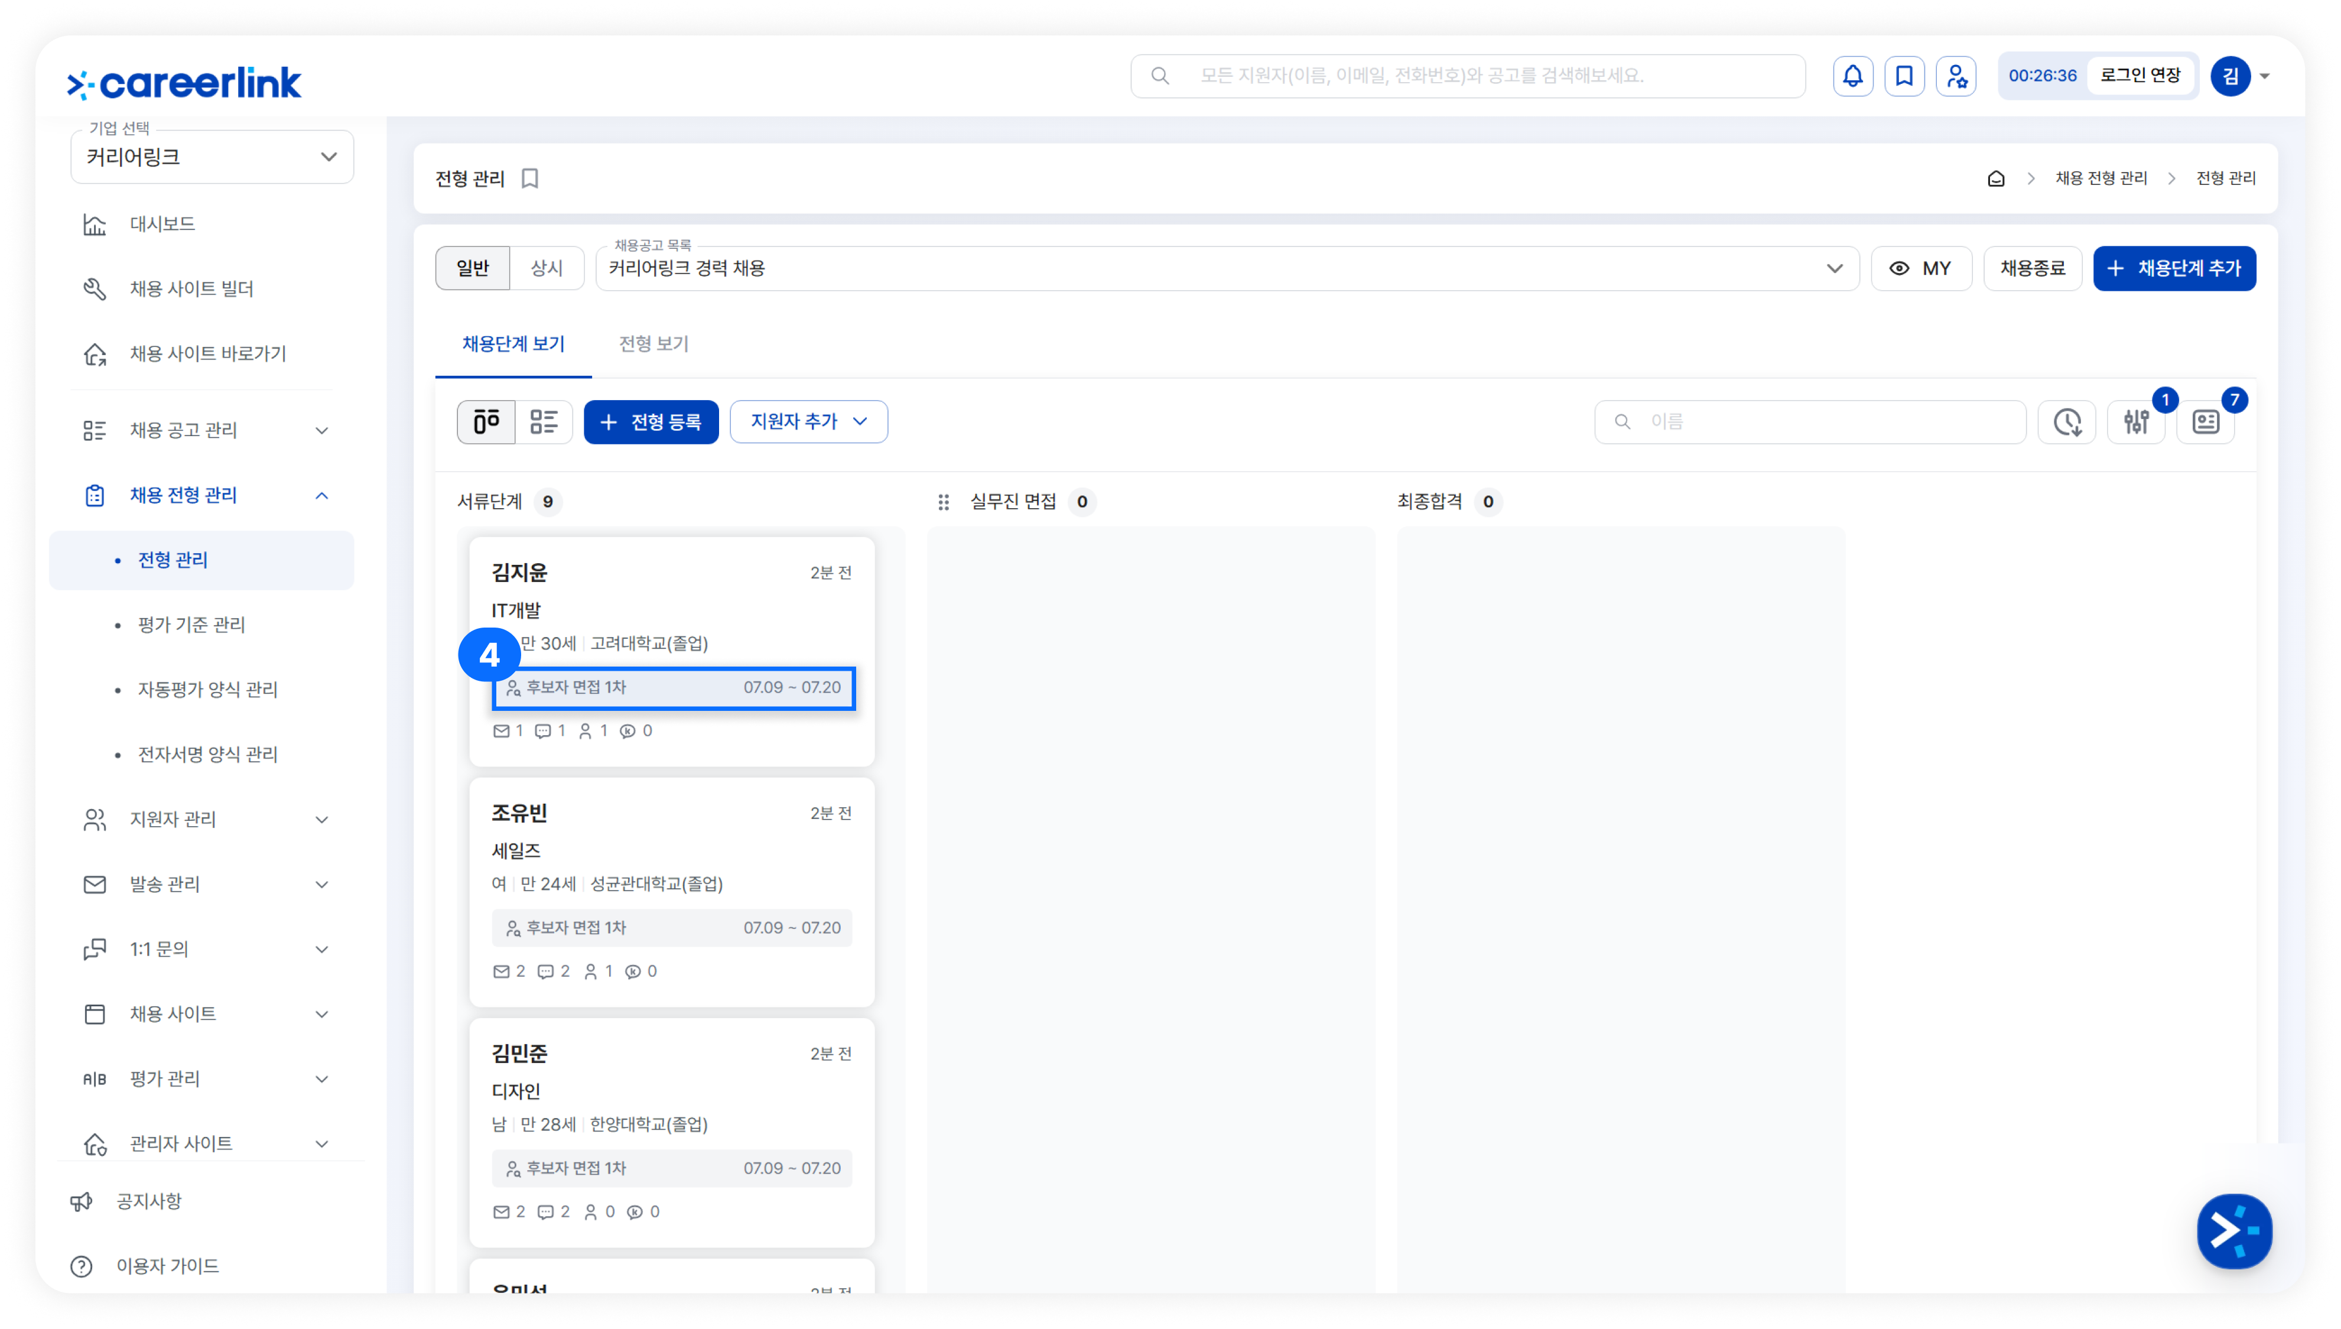
Task: Switch to kanban card view
Action: pyautogui.click(x=486, y=422)
